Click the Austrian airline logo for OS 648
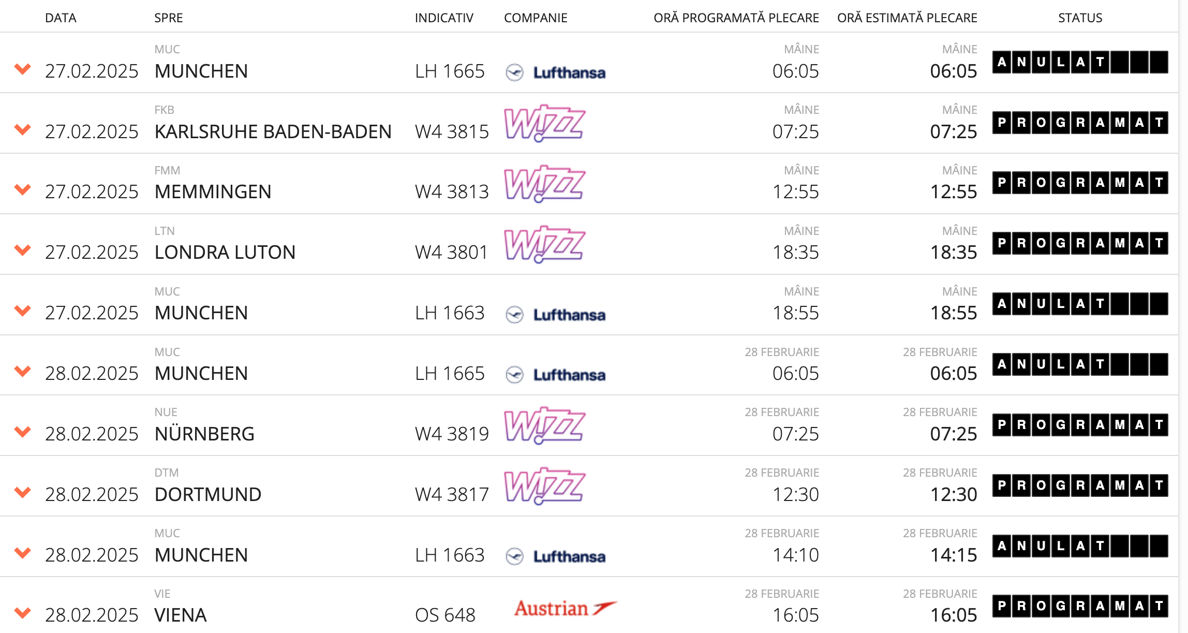This screenshot has width=1188, height=633. pyautogui.click(x=566, y=608)
